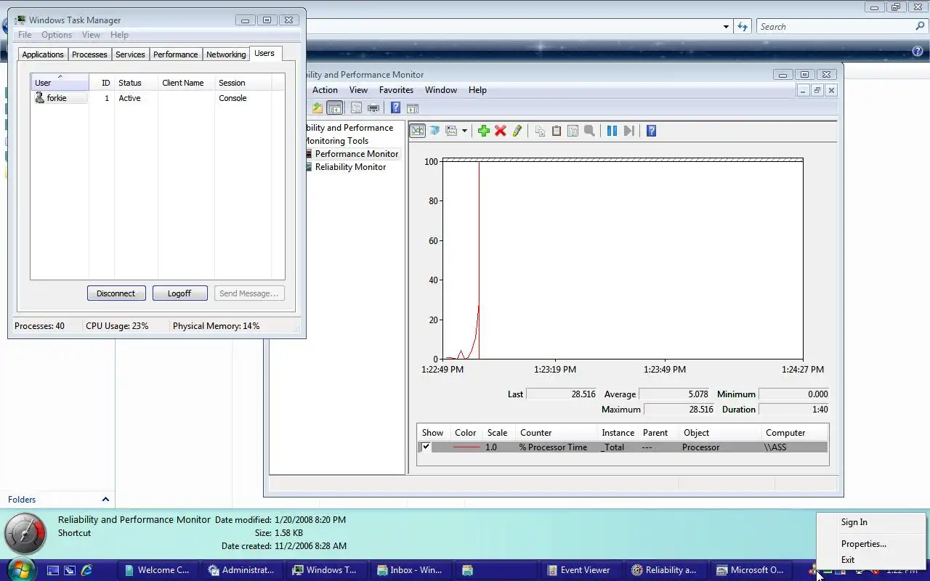Open the View menu in Performance Monitor
Screen dimensions: 930x581
click(x=358, y=90)
